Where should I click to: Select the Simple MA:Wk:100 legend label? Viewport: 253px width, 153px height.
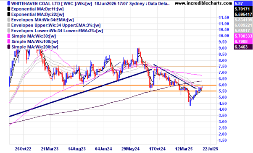[x=35, y=41]
